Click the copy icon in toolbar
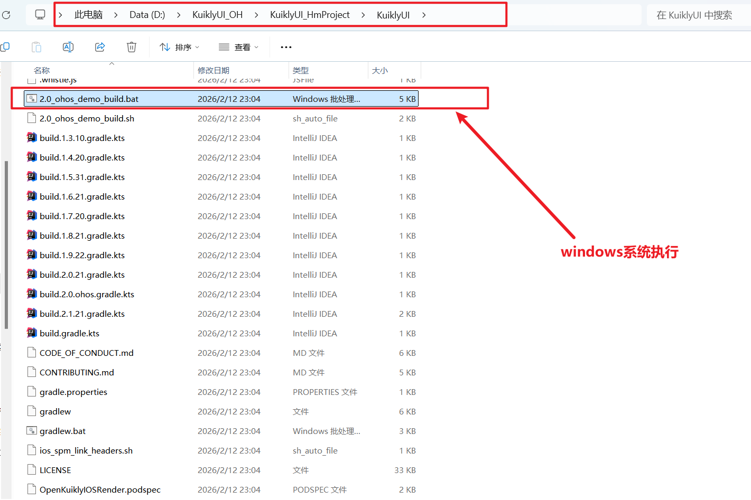The image size is (751, 500). (x=5, y=47)
